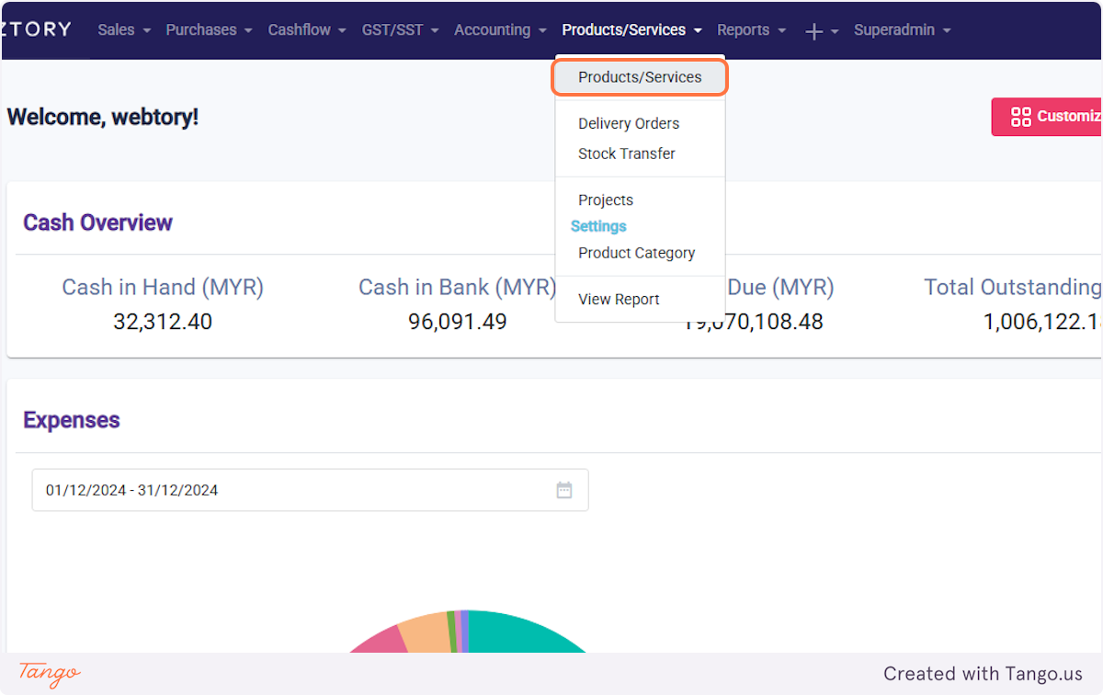Open Product Category under Settings
Viewport: 1103px width, 695px height.
pos(636,253)
